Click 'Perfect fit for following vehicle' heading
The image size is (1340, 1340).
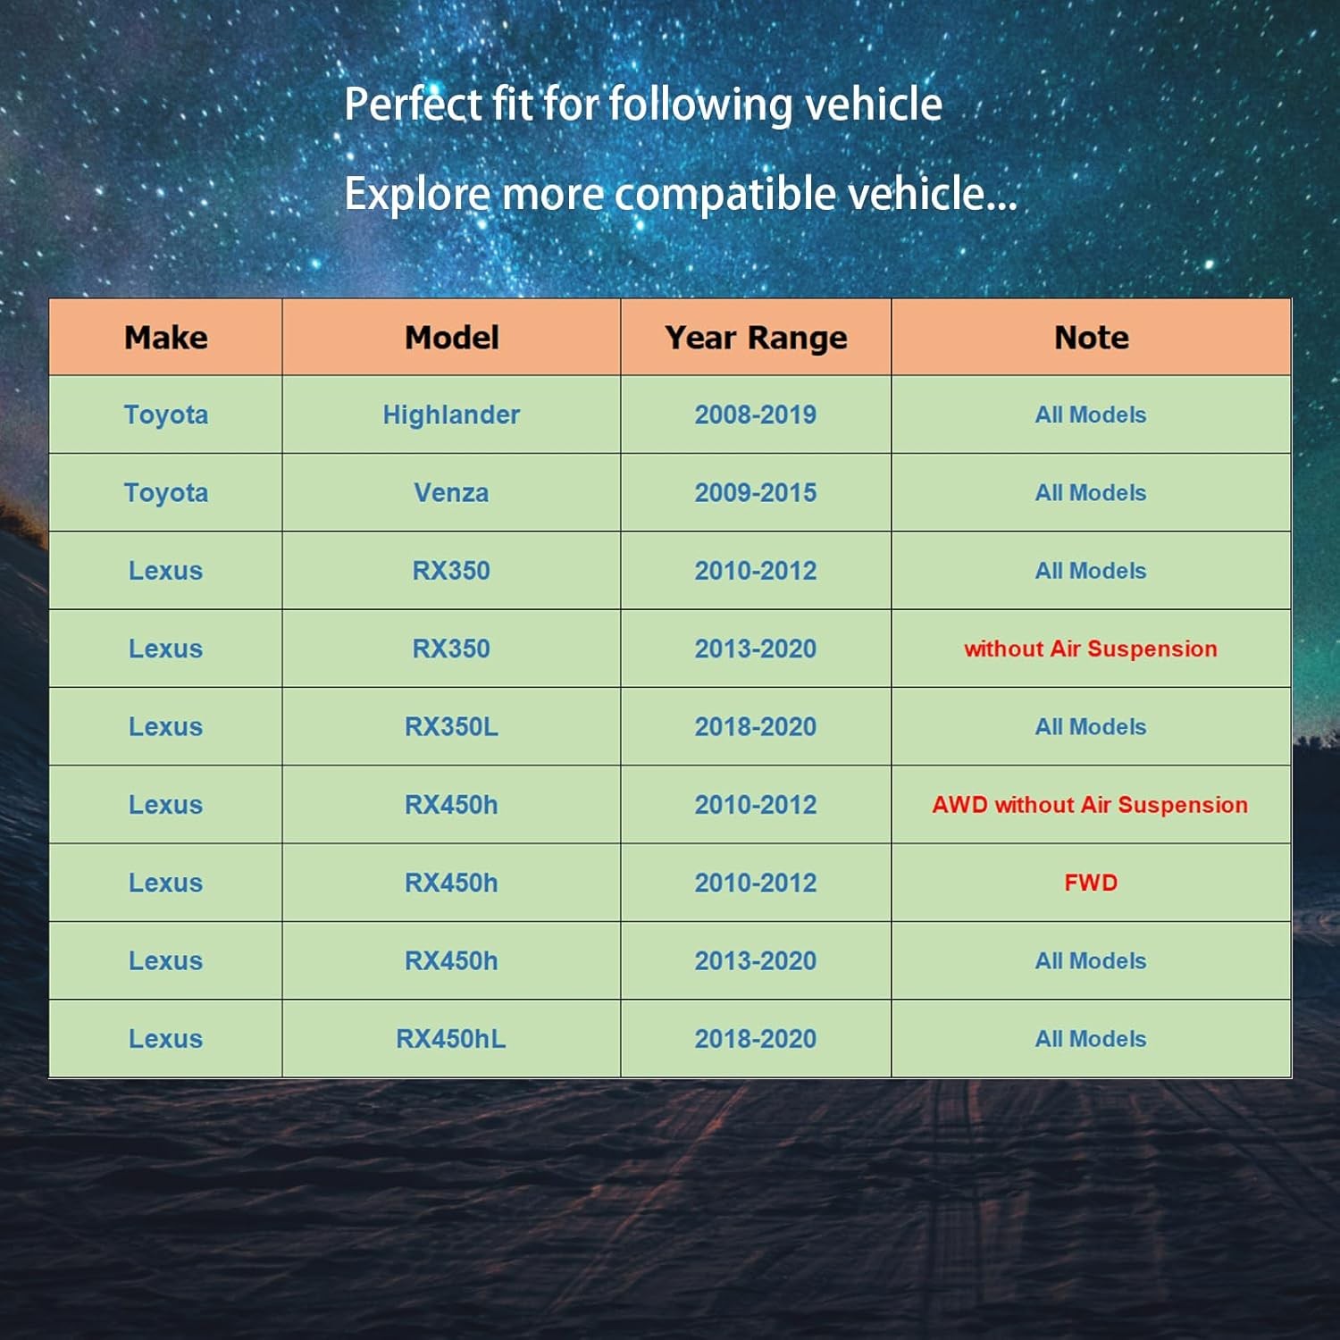pos(643,105)
